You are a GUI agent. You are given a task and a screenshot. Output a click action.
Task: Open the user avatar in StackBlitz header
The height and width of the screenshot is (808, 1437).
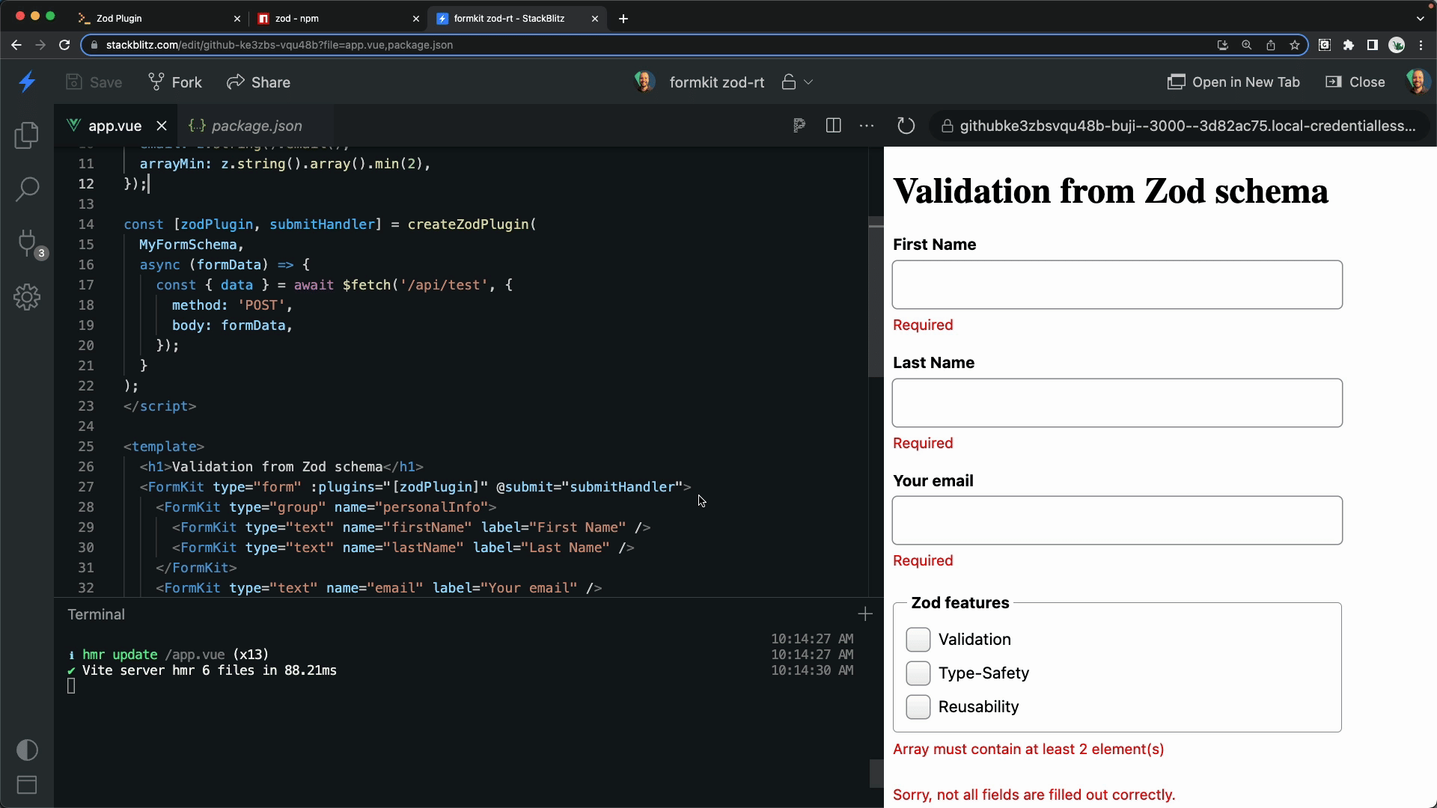coord(1418,82)
